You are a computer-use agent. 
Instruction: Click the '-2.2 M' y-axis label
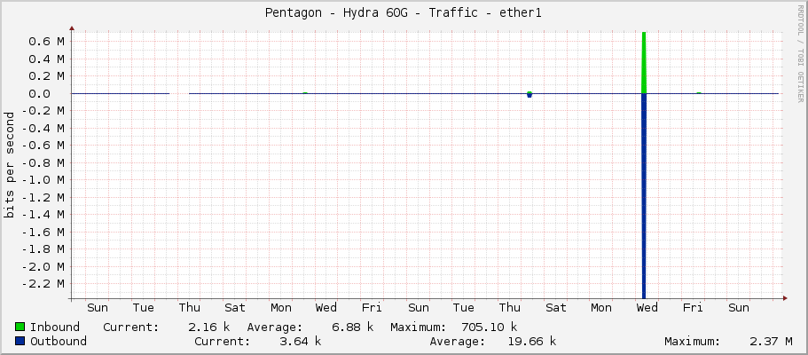pos(43,284)
